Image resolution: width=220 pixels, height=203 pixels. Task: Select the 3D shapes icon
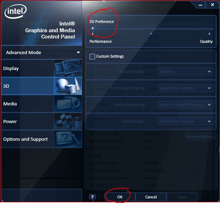(x=68, y=86)
